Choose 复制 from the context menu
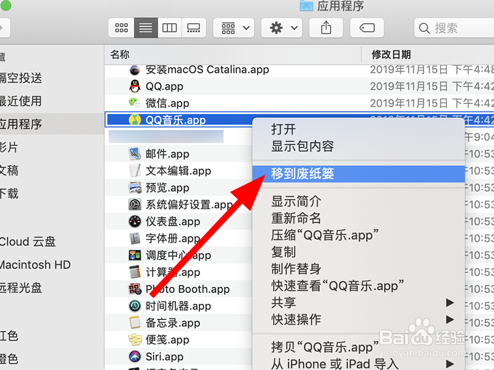 coord(359,252)
